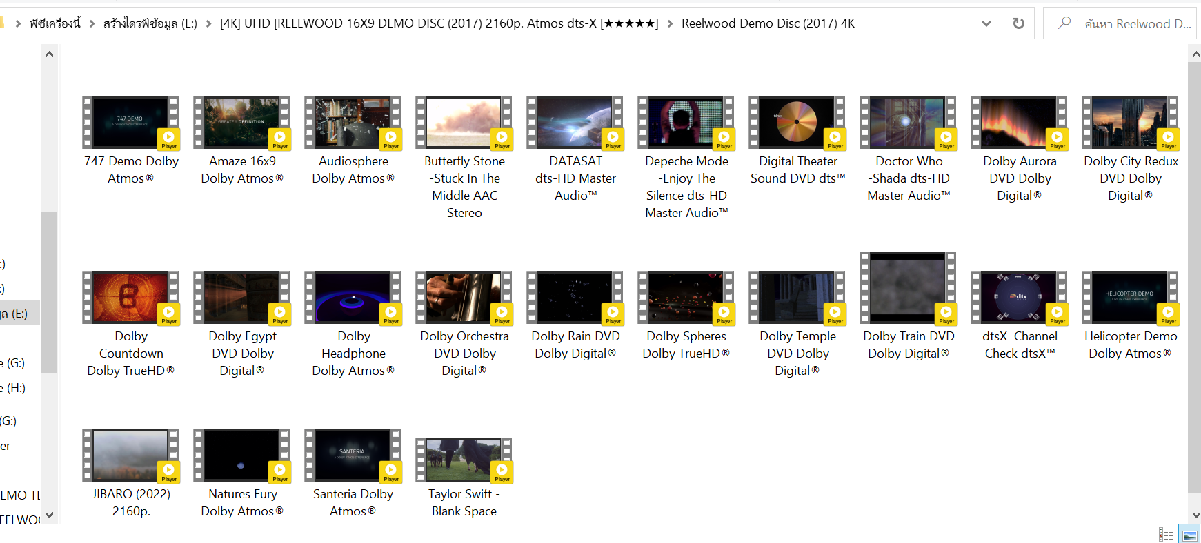This screenshot has height=543, width=1201.
Task: Select the Dolby Orchestra DVD video icon
Action: (464, 298)
